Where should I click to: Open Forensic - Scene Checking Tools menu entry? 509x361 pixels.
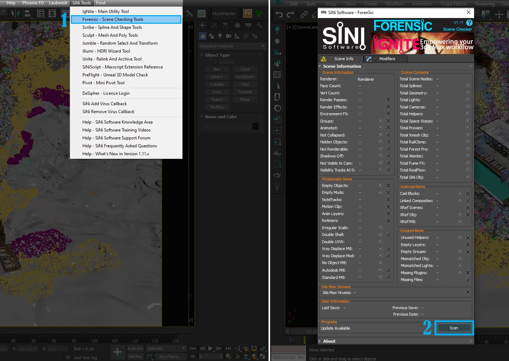click(126, 19)
